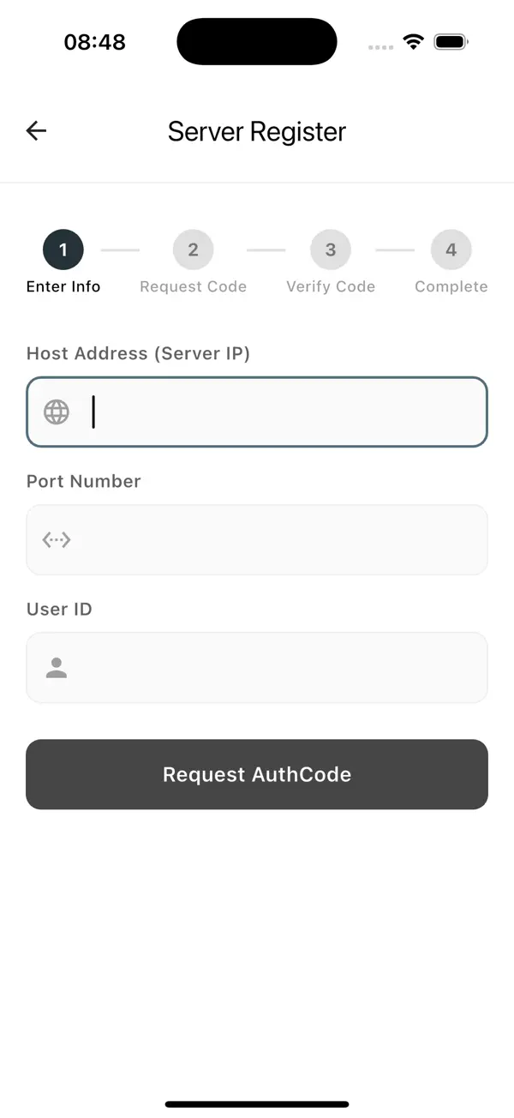Tap the battery indicator in status bar
The image size is (514, 1118).
pyautogui.click(x=449, y=41)
